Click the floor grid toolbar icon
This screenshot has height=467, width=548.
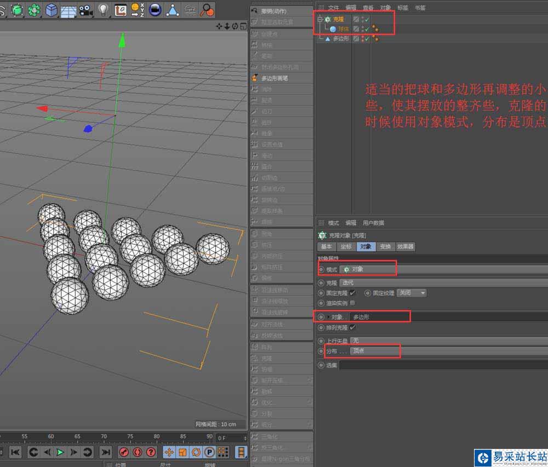click(x=68, y=10)
